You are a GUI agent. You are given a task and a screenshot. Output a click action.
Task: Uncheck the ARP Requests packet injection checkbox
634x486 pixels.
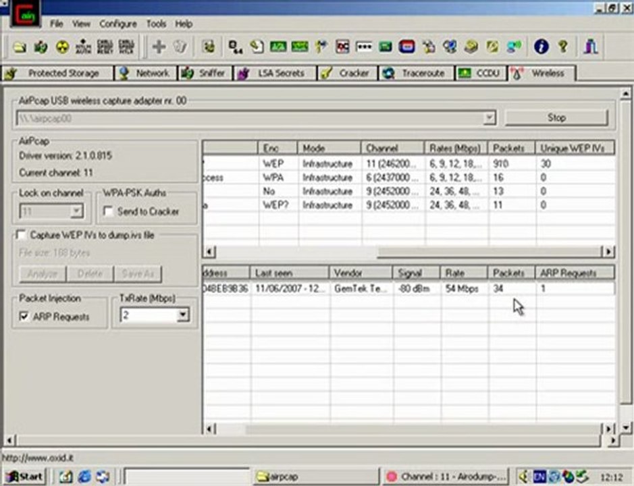point(24,317)
